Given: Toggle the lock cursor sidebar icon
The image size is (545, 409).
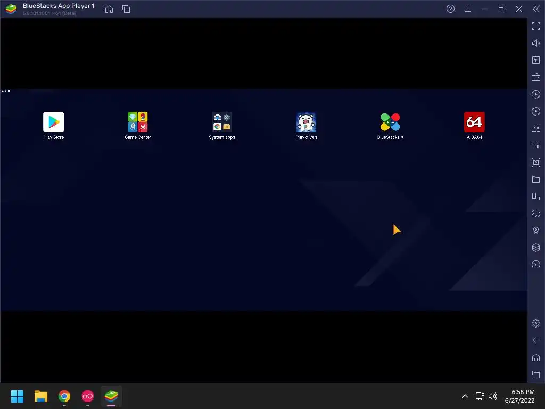Looking at the screenshot, I should point(536,60).
